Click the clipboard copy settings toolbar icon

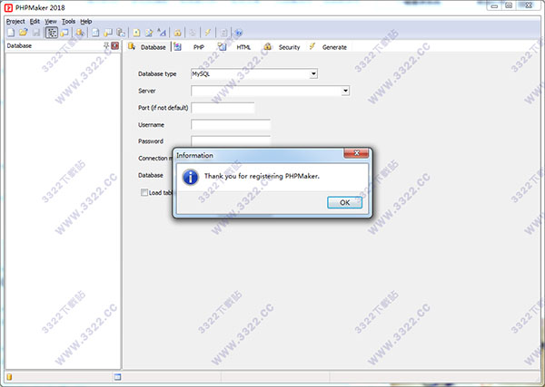pos(121,33)
